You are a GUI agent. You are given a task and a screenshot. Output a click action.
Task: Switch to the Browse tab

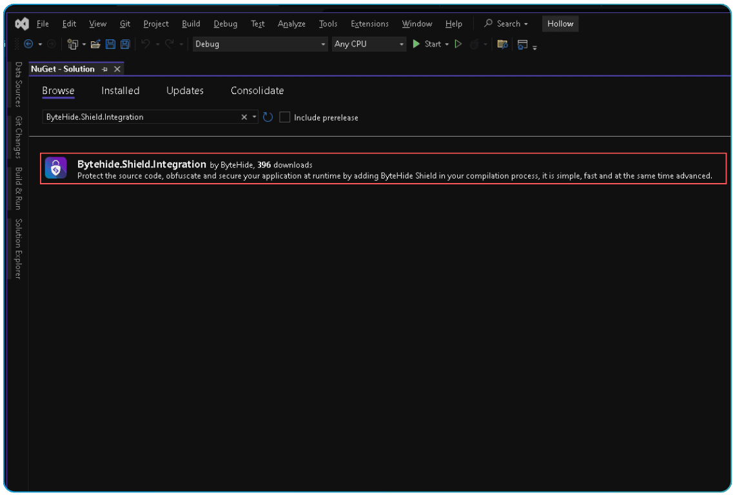click(58, 91)
